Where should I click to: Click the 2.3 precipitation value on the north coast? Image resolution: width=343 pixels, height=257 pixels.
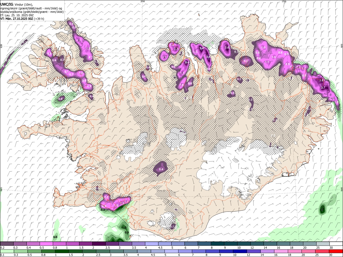coord(176,49)
